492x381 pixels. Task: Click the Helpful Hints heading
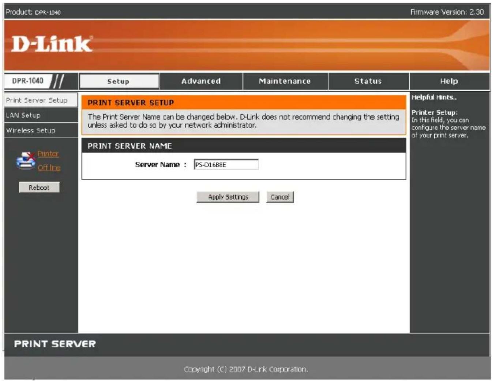[x=434, y=97]
